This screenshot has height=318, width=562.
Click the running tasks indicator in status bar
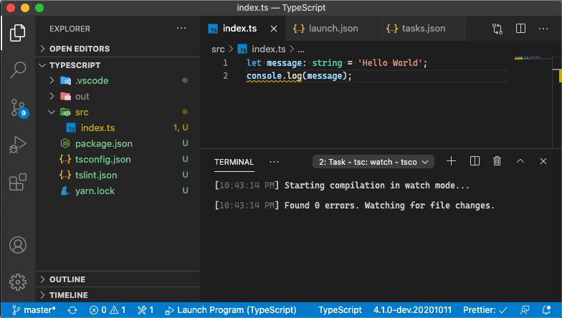coord(146,310)
